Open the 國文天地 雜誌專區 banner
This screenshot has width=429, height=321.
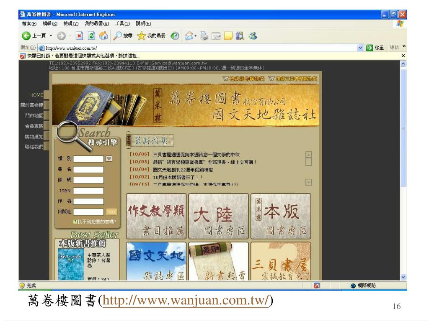click(x=156, y=261)
